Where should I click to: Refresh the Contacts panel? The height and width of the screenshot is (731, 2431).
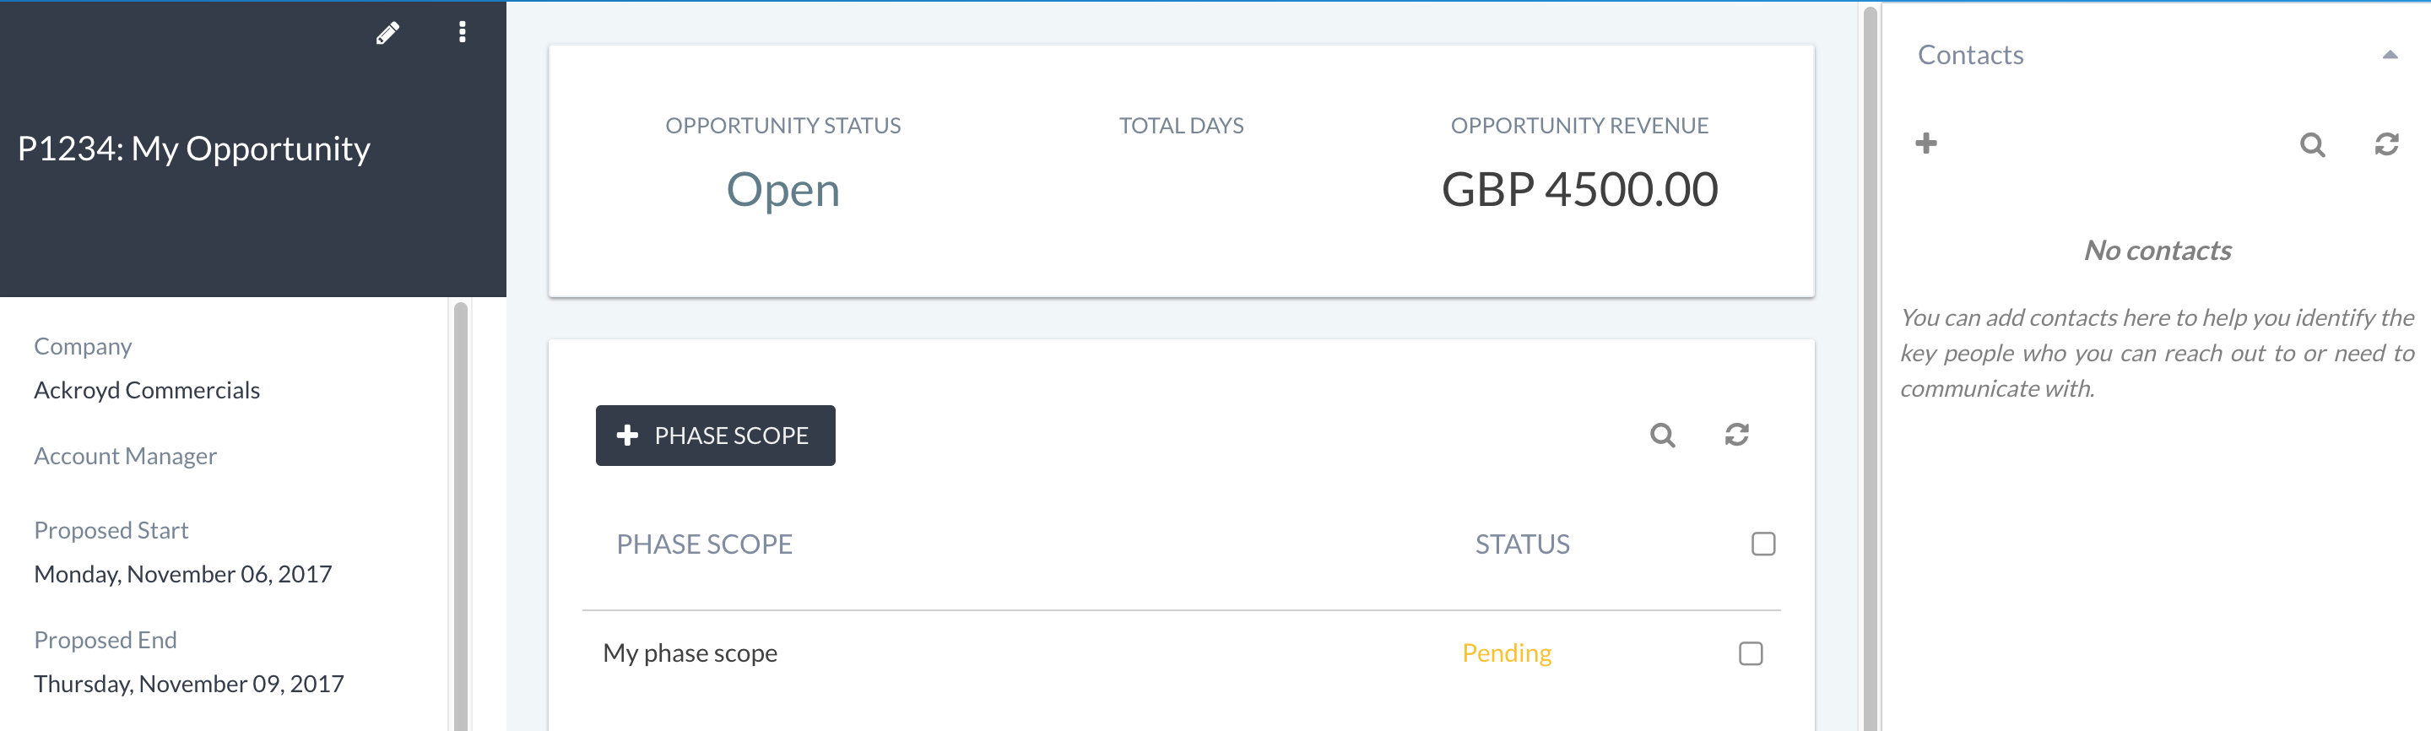[2385, 144]
